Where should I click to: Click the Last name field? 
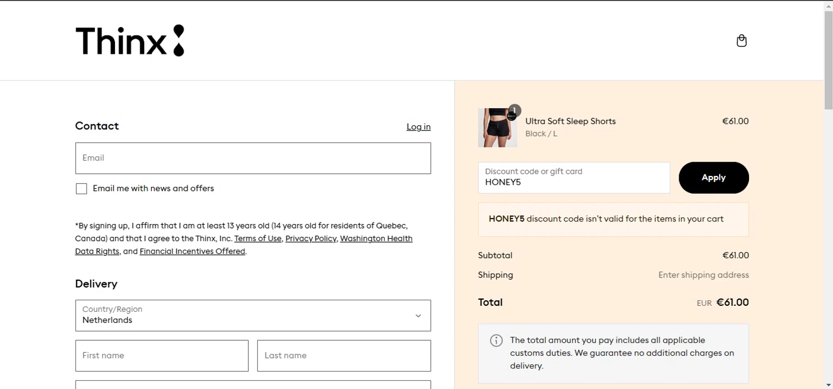(344, 356)
